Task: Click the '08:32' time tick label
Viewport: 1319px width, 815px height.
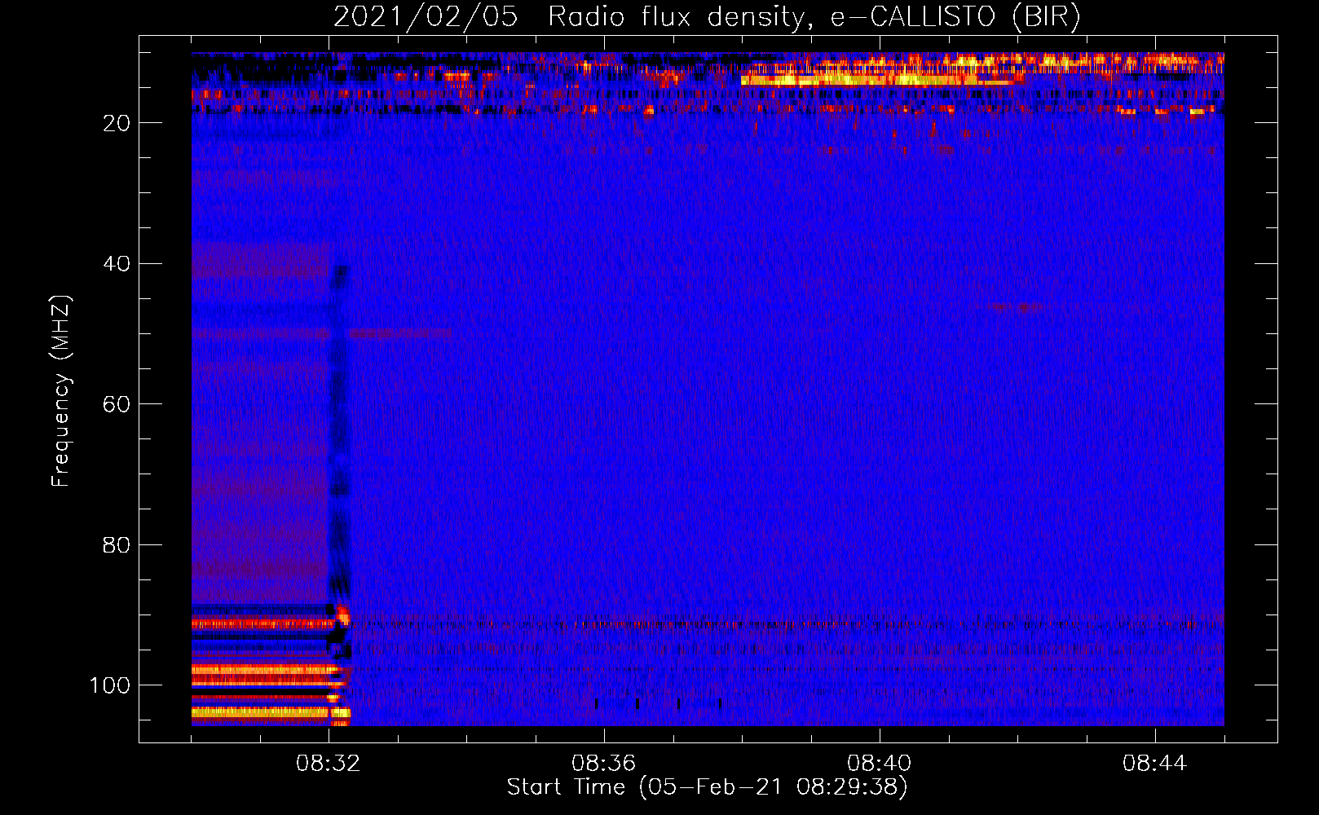Action: point(329,764)
